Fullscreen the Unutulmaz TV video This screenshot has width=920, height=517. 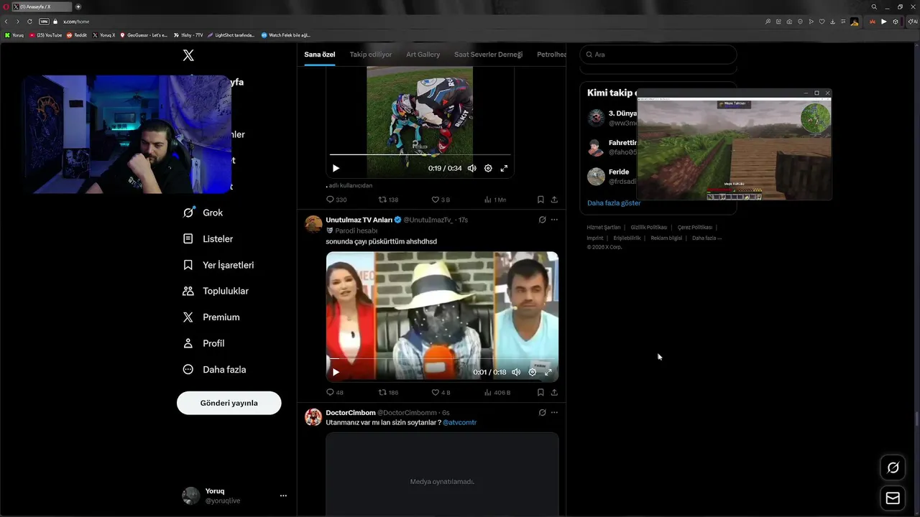coord(548,372)
